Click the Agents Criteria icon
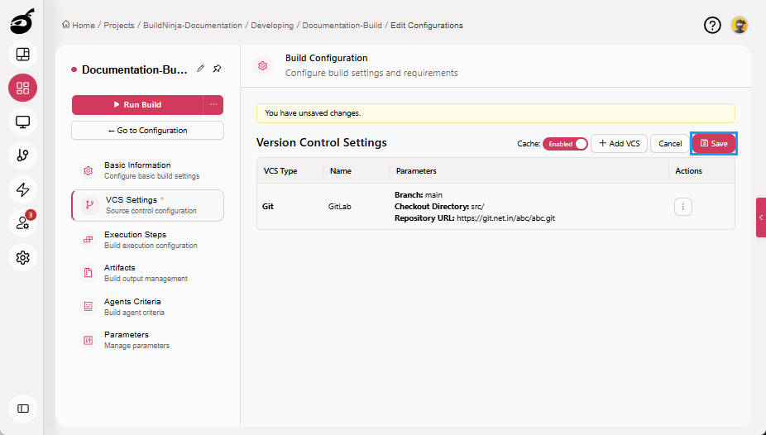This screenshot has width=766, height=435. (x=88, y=307)
